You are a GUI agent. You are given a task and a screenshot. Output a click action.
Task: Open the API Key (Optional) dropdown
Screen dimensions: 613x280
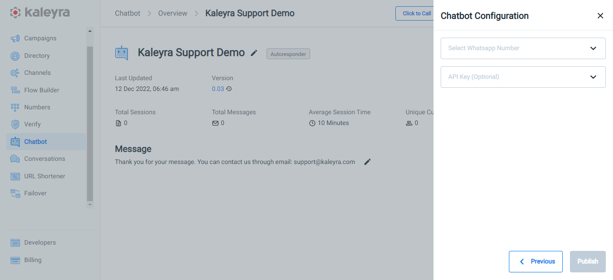(523, 77)
